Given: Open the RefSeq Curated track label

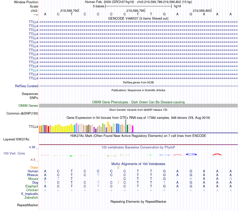Looking at the screenshot, I should (x=27, y=86).
